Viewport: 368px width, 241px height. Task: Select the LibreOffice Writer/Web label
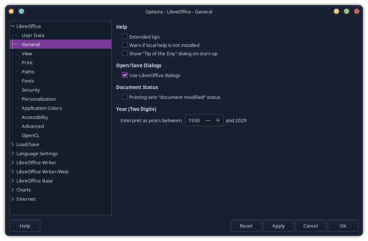tap(42, 172)
